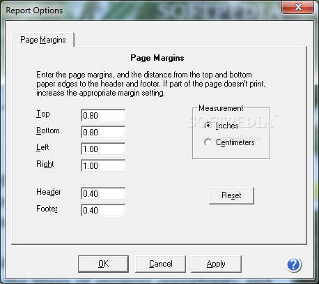319x284 pixels.
Task: Click the Right margin input field
Action: [103, 165]
